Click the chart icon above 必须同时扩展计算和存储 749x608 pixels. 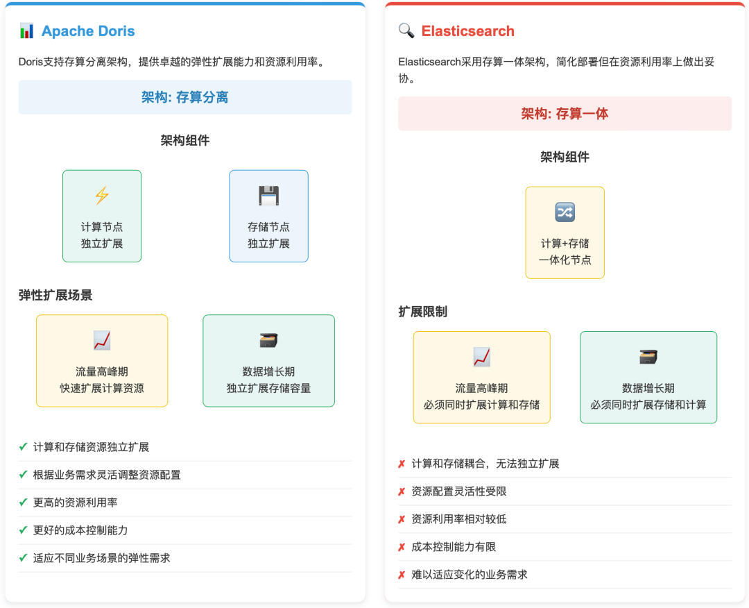481,357
